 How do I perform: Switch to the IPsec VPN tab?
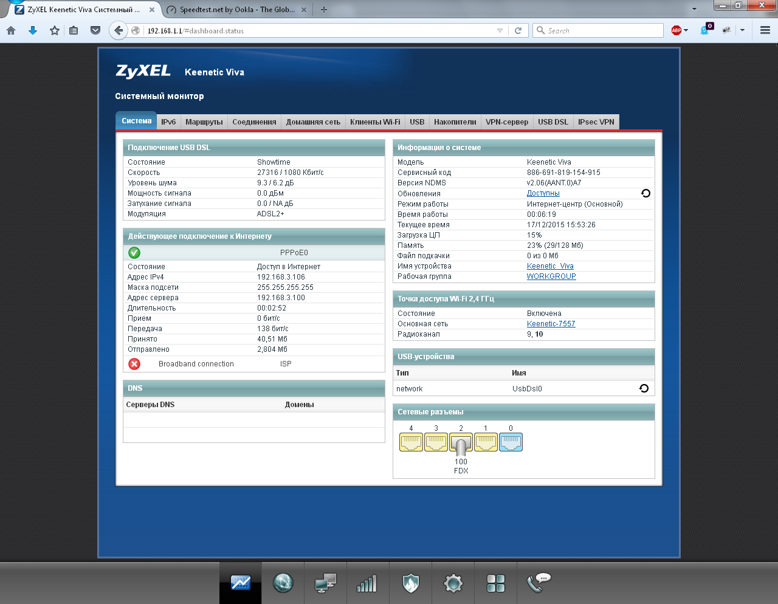[596, 122]
